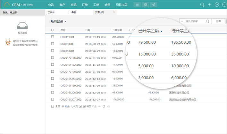Open the more options ellipsis icon

(x=217, y=5)
